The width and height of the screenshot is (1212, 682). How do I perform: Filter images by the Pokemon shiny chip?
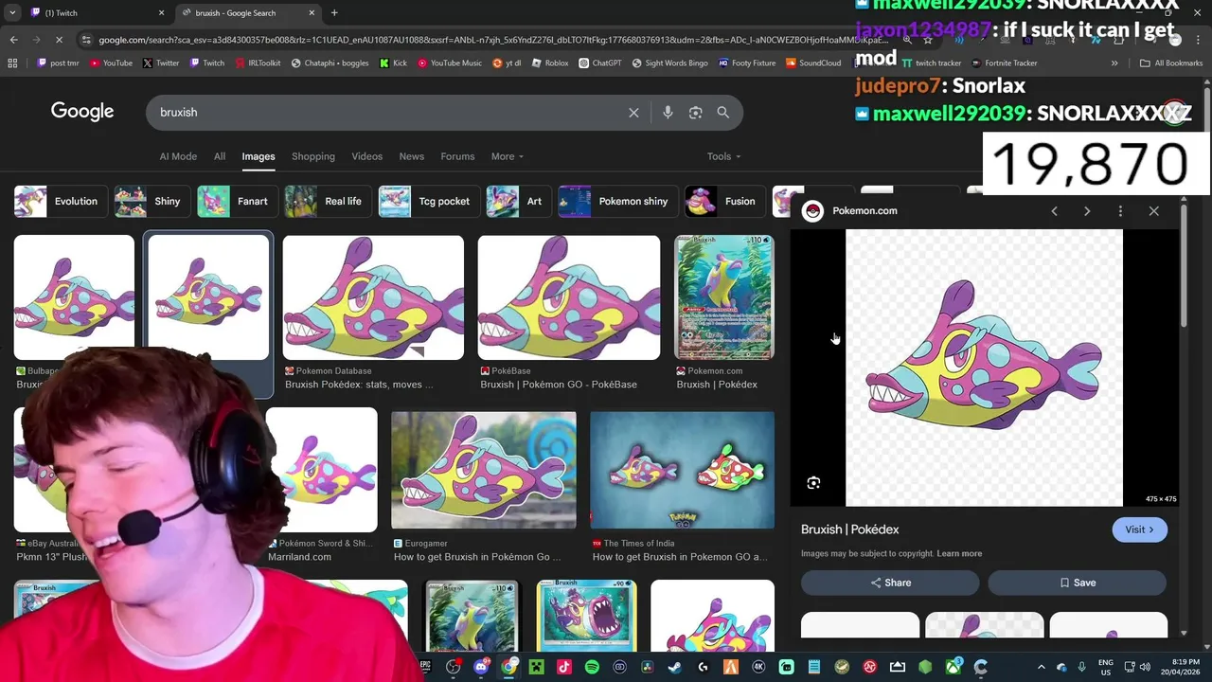point(616,202)
